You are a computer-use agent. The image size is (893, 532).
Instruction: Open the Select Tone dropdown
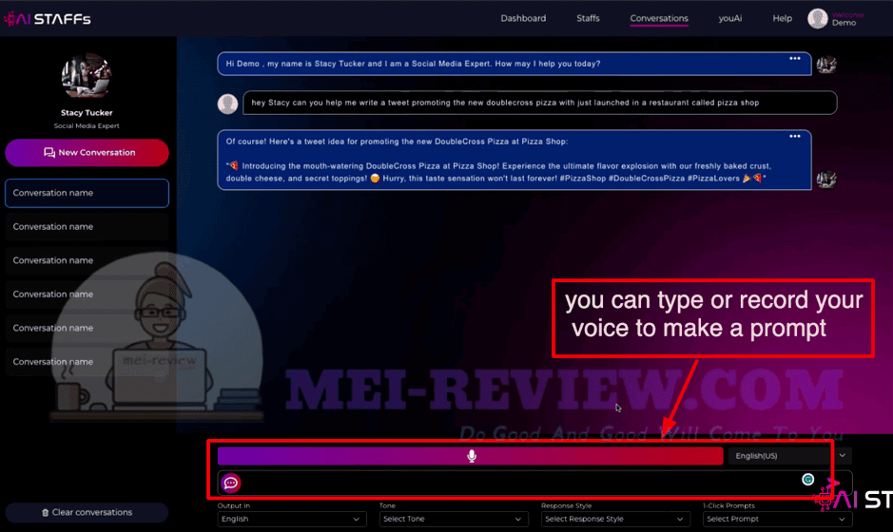[x=454, y=519]
